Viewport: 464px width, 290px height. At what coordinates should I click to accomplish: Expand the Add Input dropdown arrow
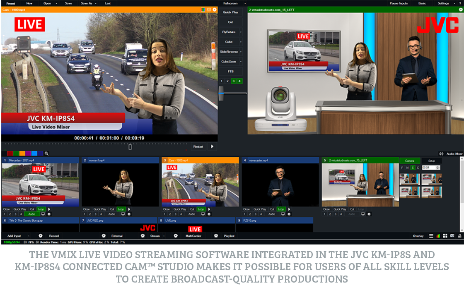click(x=29, y=236)
